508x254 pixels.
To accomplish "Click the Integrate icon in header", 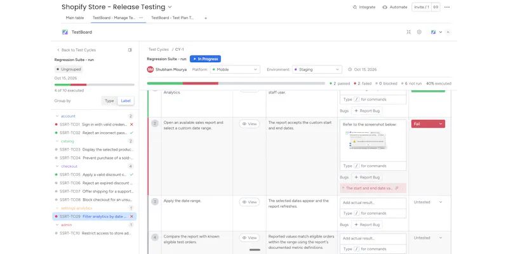I will point(355,7).
